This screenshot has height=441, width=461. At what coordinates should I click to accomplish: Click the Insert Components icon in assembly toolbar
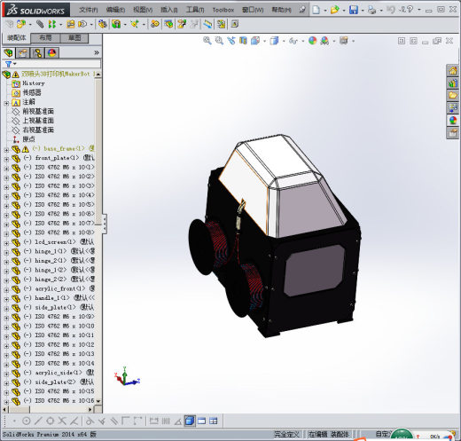click(20, 24)
